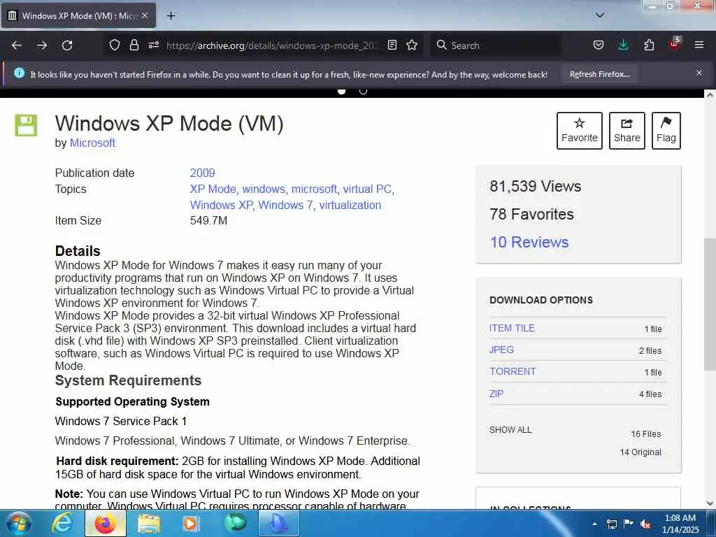Image resolution: width=716 pixels, height=537 pixels.
Task: Click the site security padlock icon
Action: click(134, 45)
